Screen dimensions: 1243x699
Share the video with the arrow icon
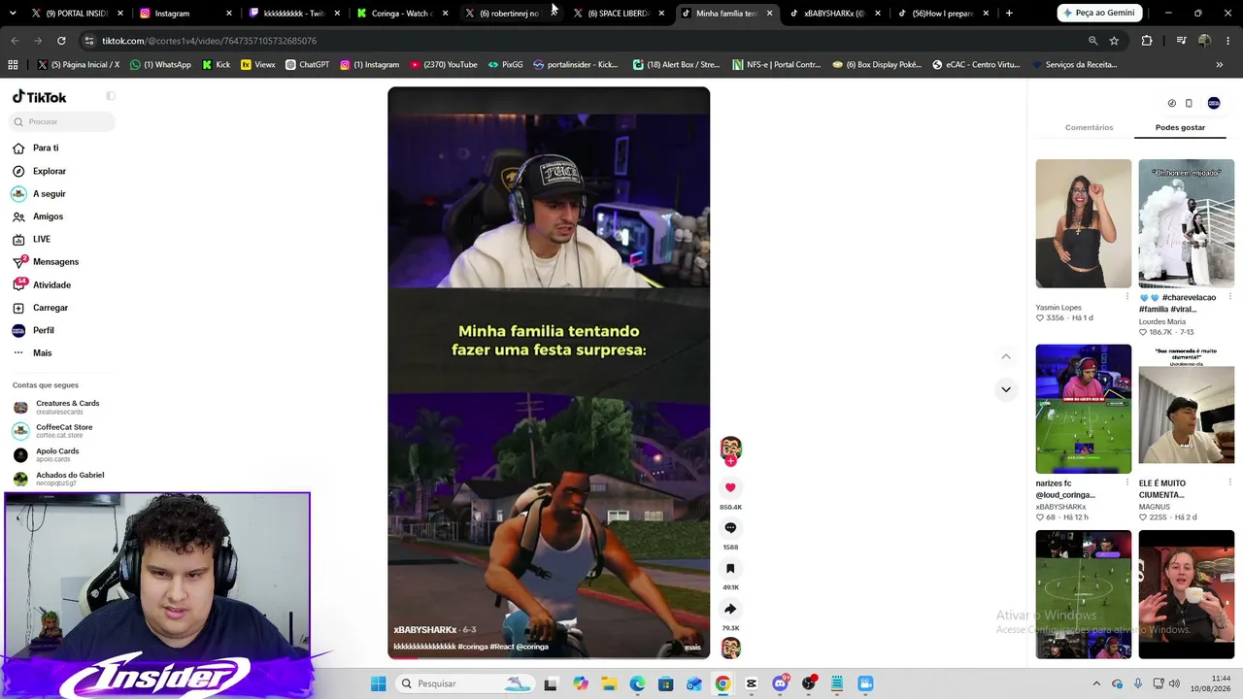point(730,610)
